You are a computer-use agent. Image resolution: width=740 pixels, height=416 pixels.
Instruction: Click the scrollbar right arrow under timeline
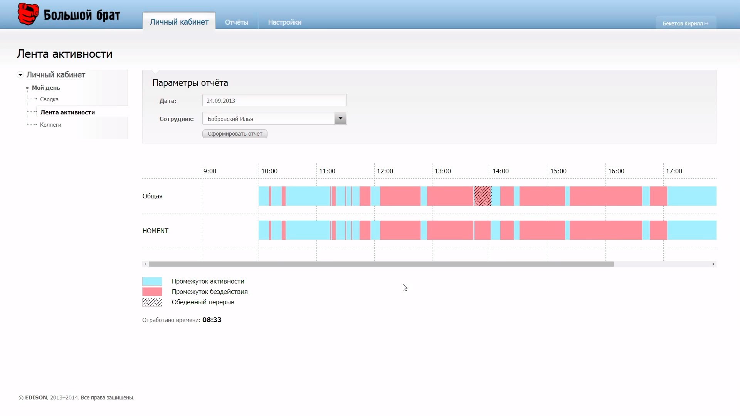(713, 264)
